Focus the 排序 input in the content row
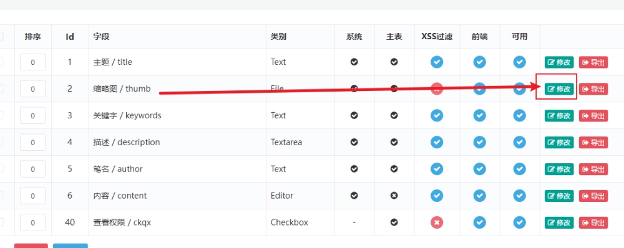 point(32,196)
